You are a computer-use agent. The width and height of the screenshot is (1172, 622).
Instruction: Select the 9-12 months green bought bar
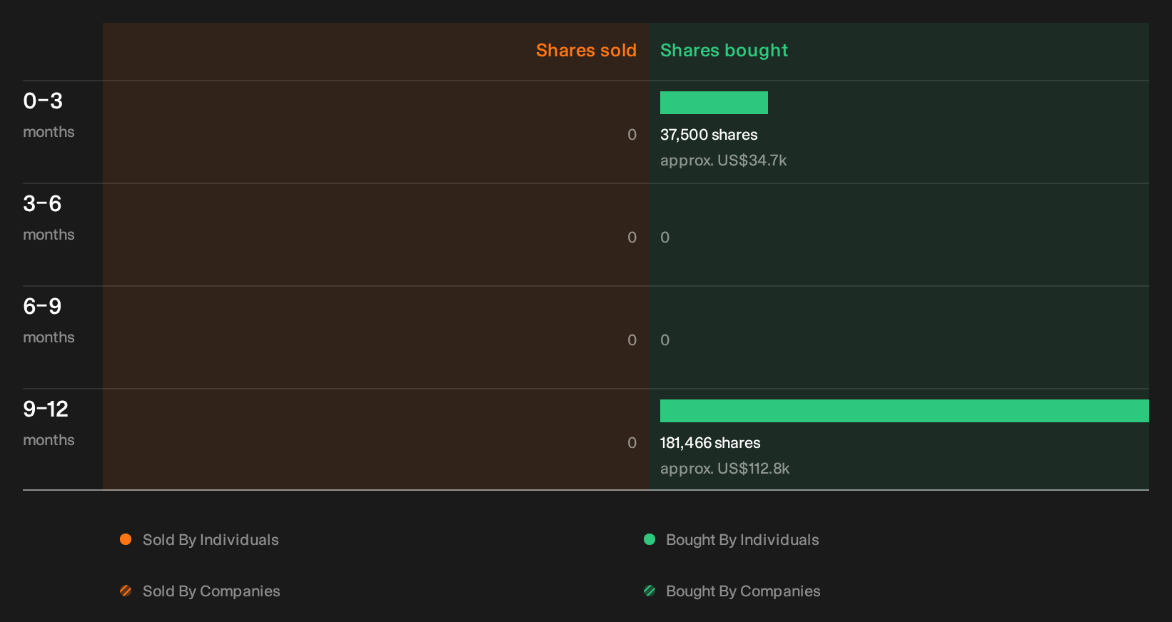[904, 411]
